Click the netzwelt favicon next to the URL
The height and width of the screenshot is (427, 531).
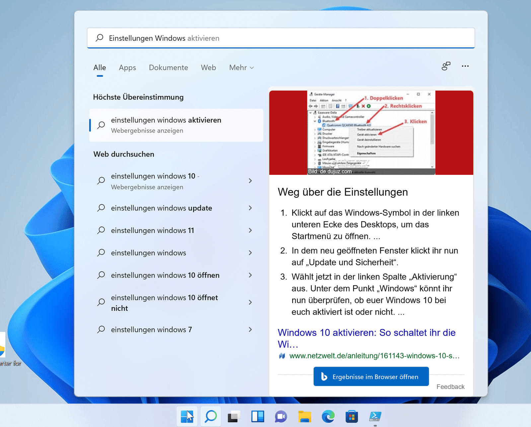click(x=282, y=356)
